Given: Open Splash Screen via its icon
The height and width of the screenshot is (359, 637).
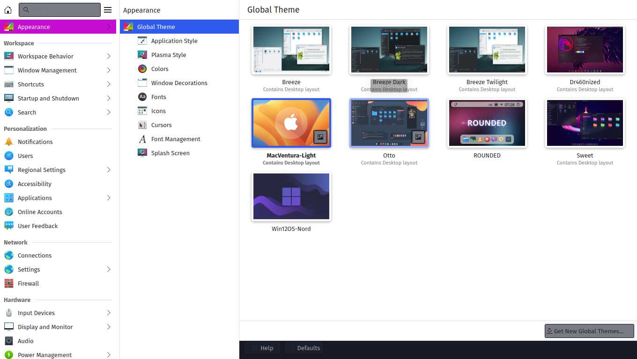Looking at the screenshot, I should point(142,153).
